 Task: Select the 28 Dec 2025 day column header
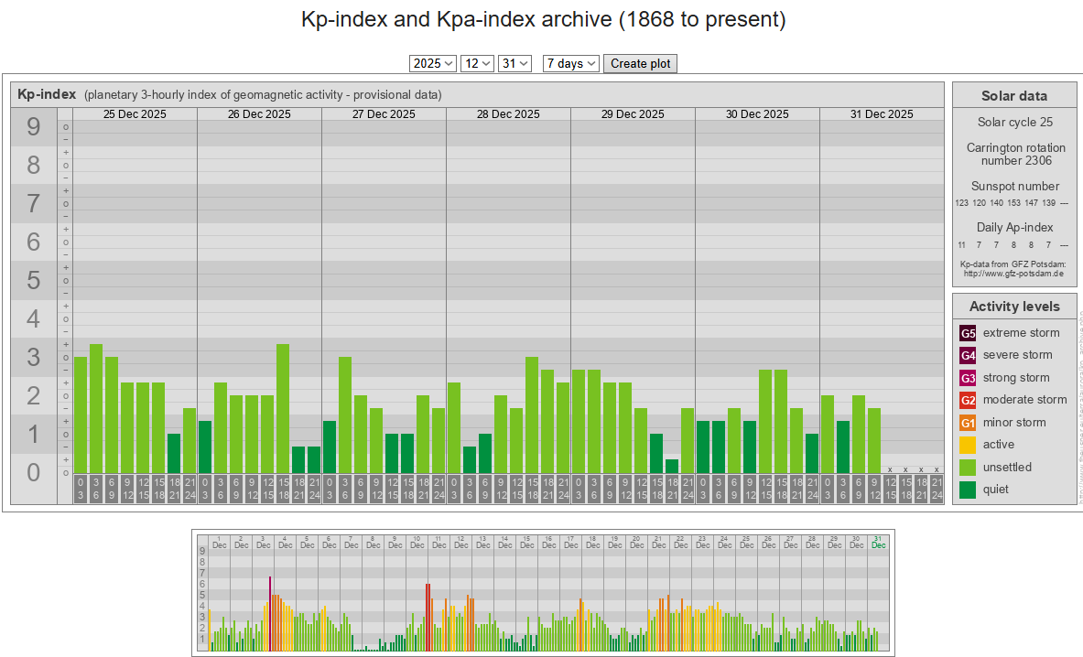tap(508, 114)
